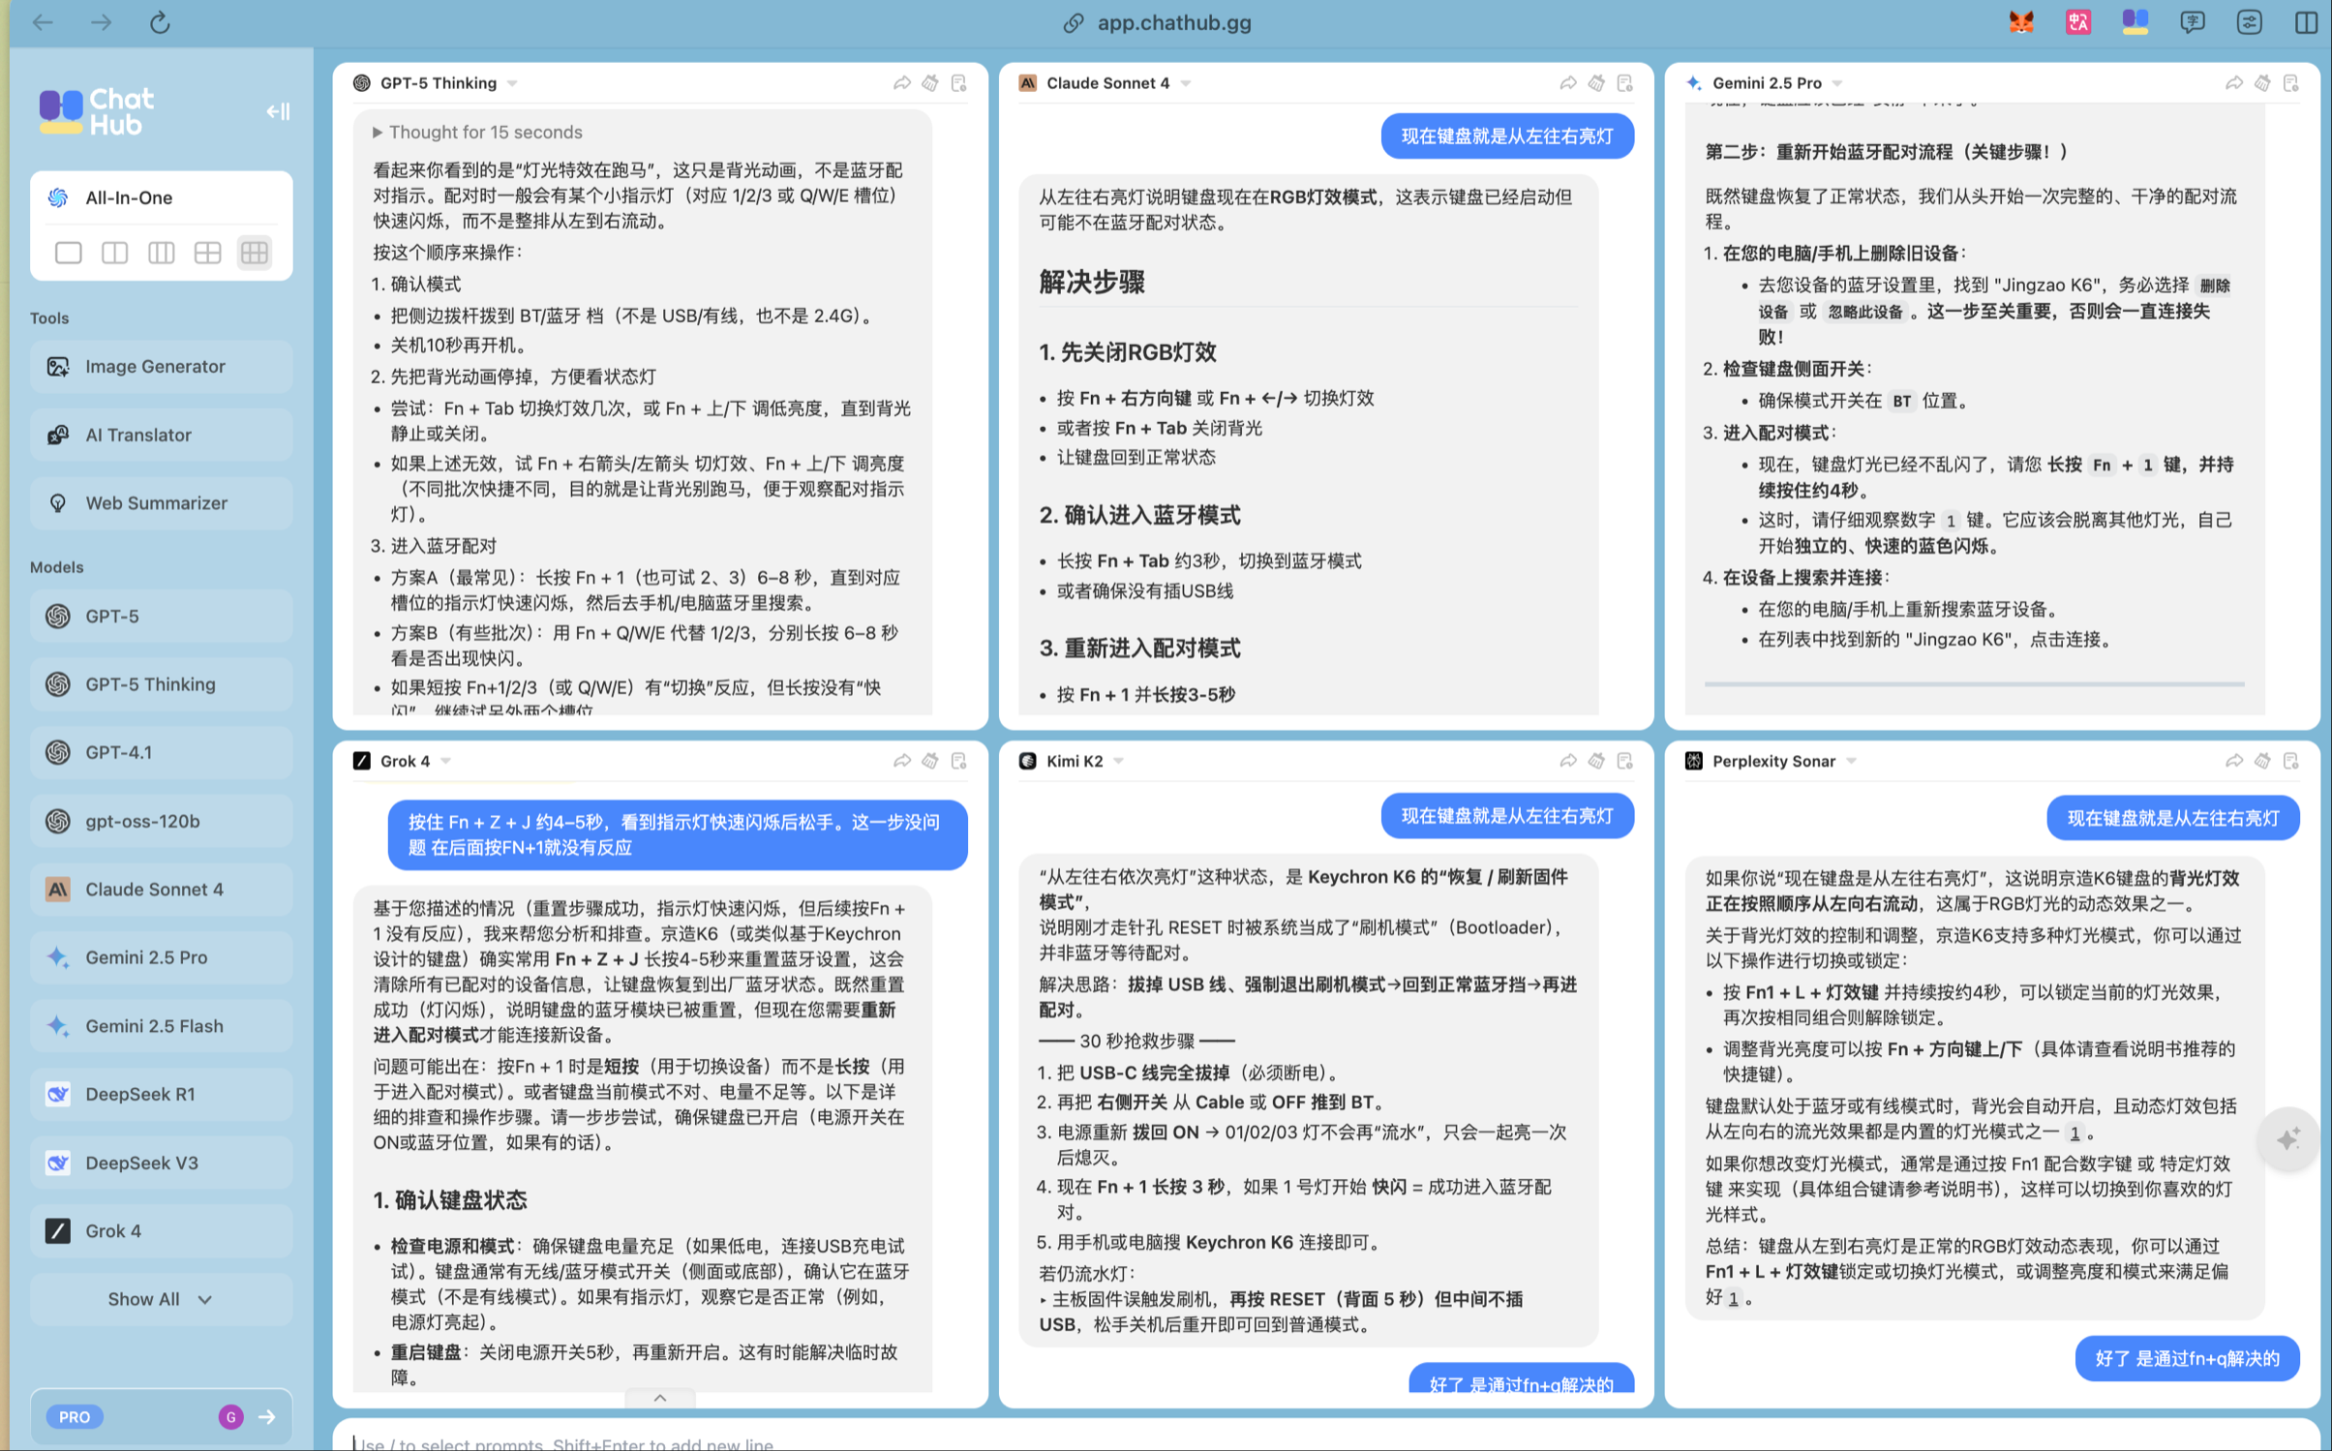Open Grok 4 panel model dropdown

446,761
